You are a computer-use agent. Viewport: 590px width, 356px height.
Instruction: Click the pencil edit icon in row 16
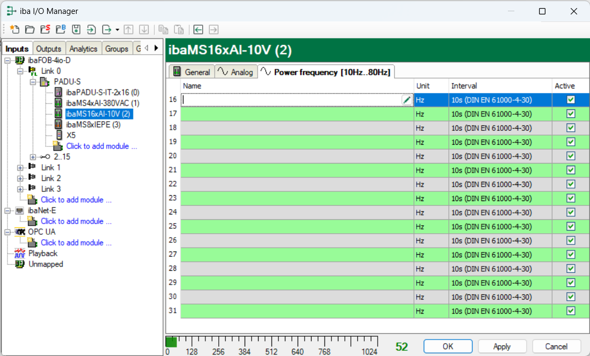407,100
